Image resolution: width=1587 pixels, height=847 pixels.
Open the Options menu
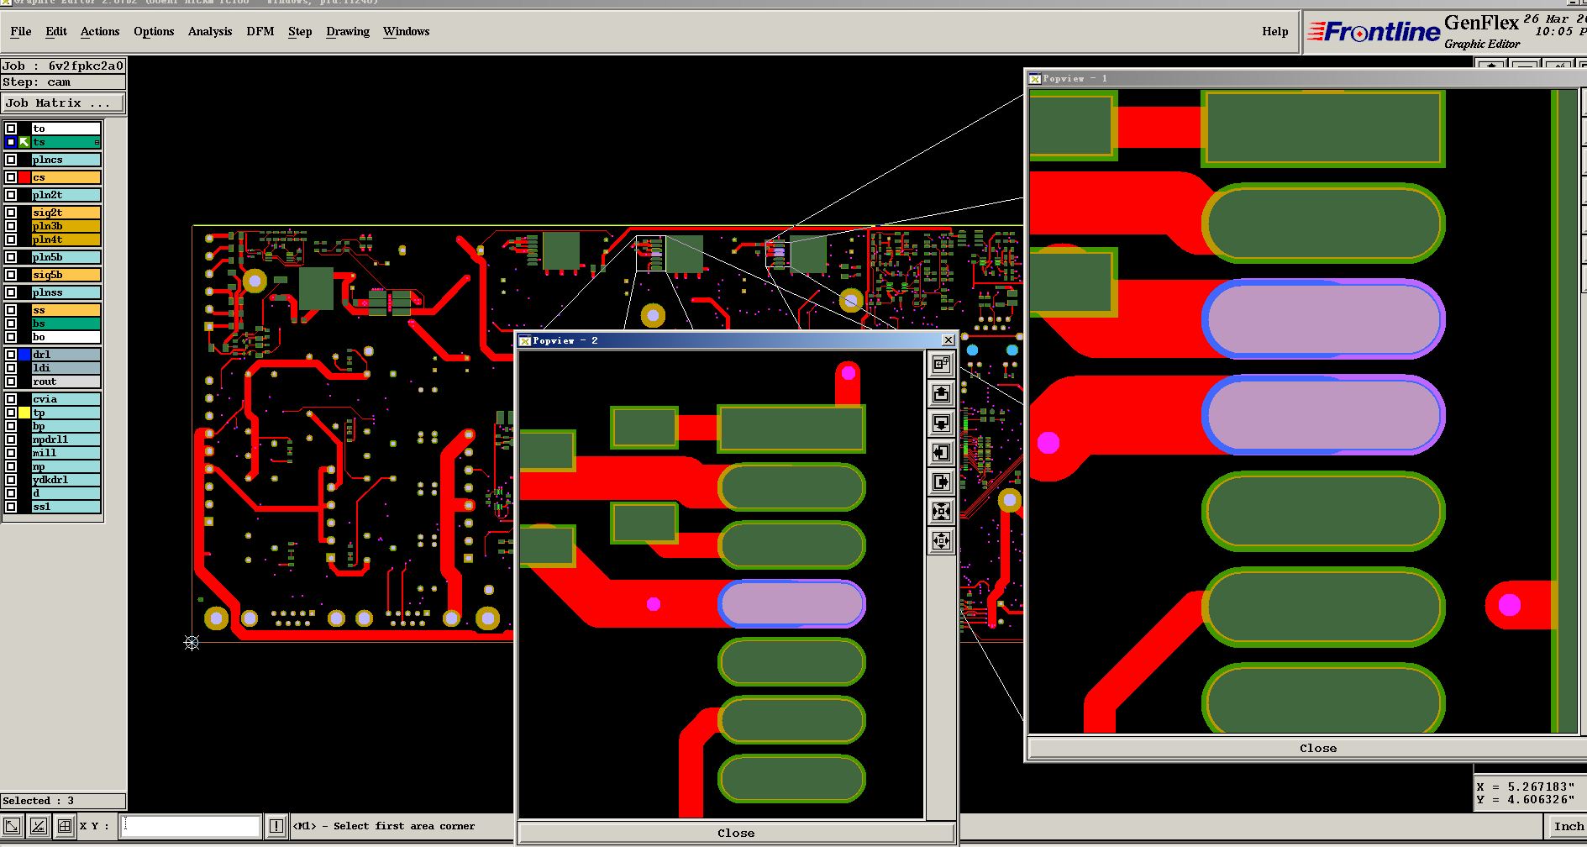point(154,31)
